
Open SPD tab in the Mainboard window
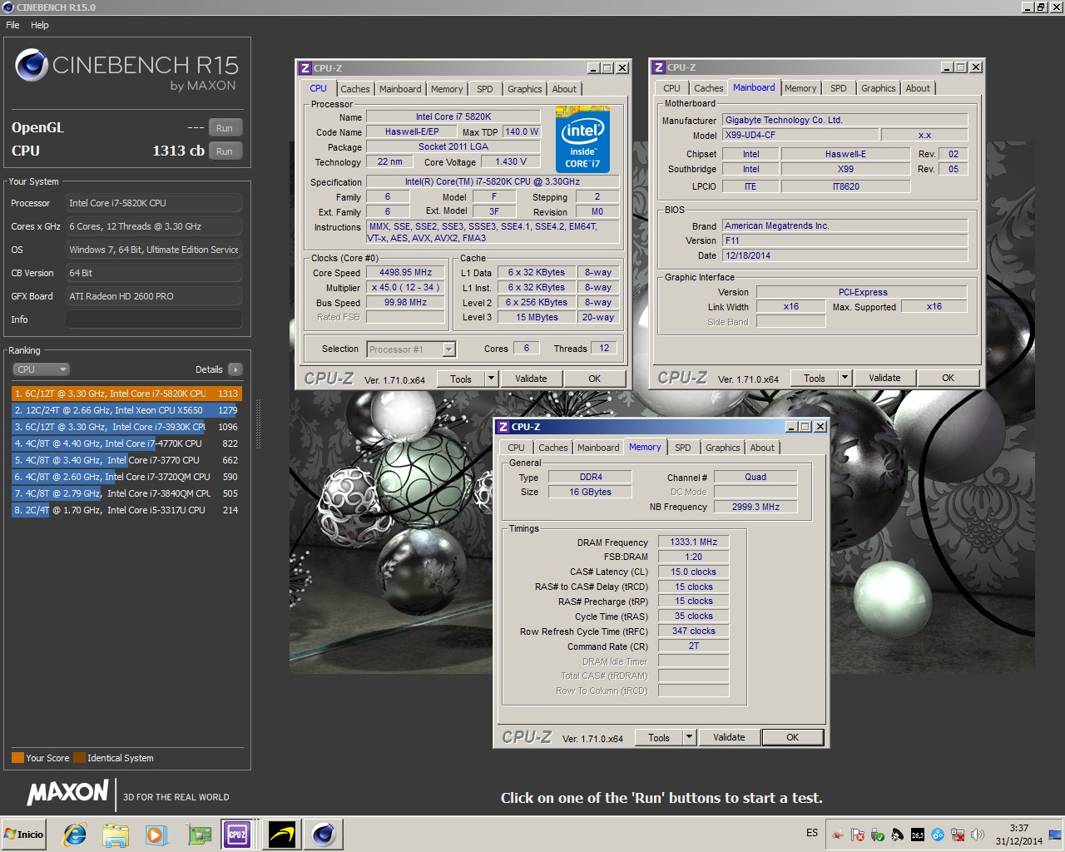(x=839, y=88)
